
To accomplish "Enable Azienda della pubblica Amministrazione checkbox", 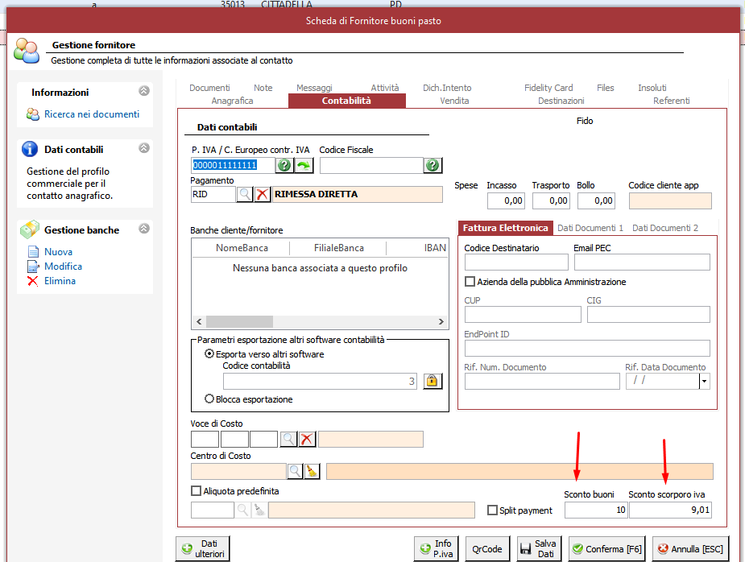I will pyautogui.click(x=470, y=282).
